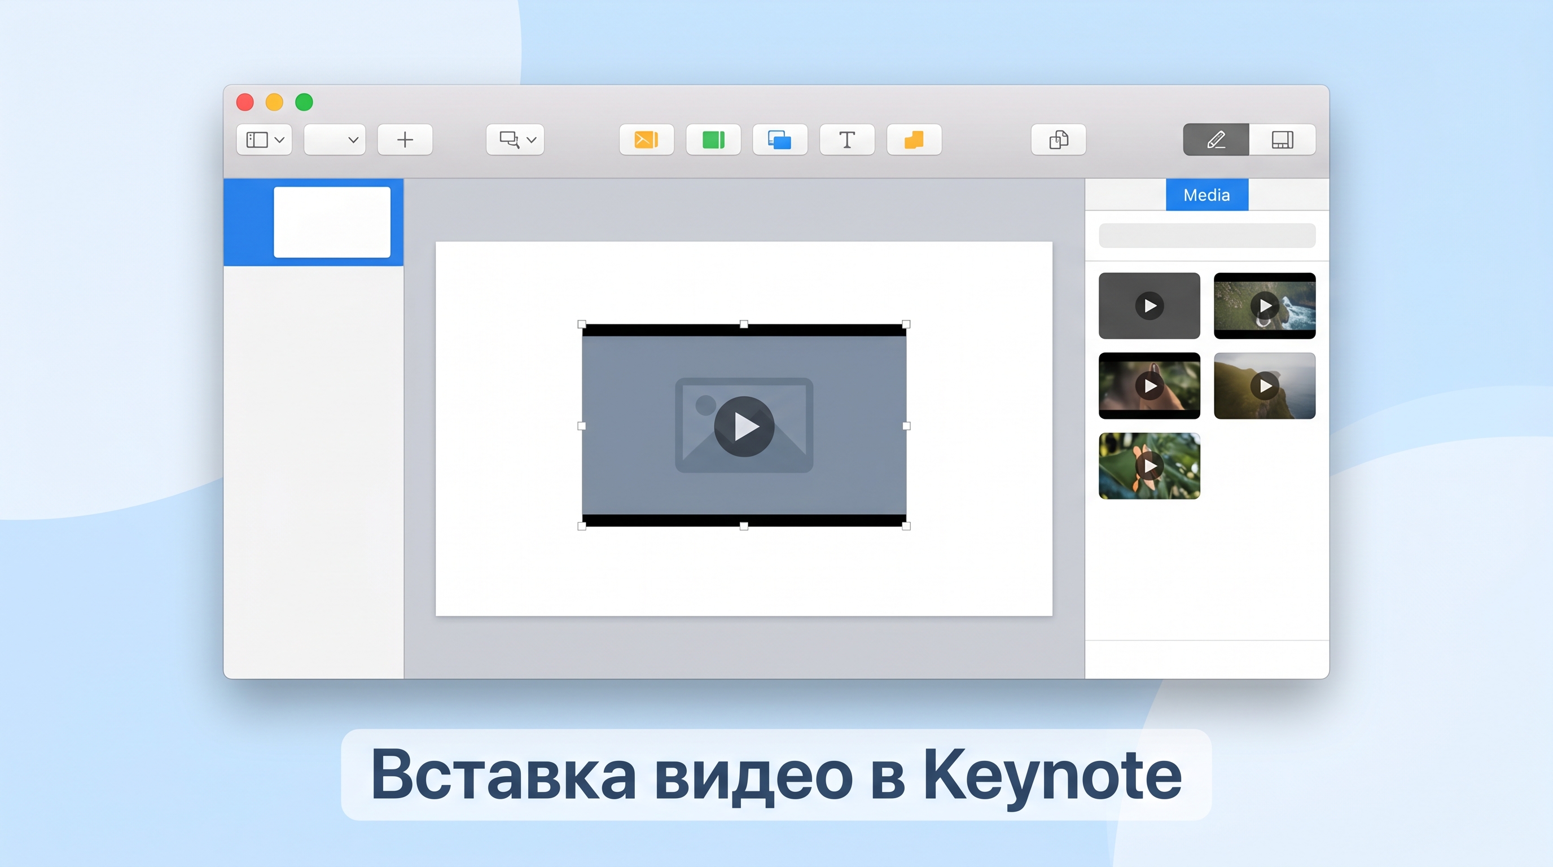Viewport: 1553px width, 867px height.
Task: Insert a chart with green icon
Action: (x=713, y=140)
